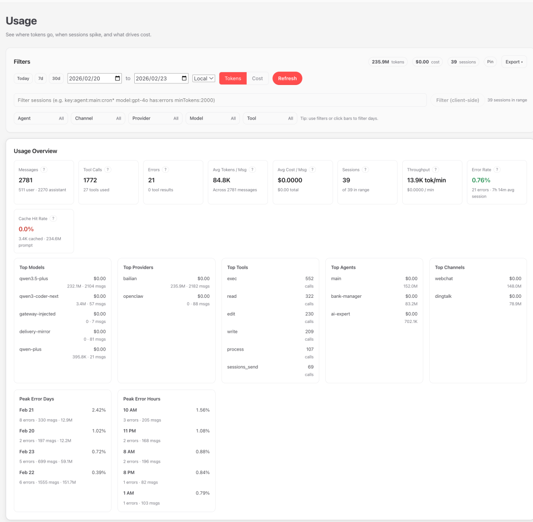Viewport: 533px width, 522px height.
Task: Open the Errors card help icon
Action: coord(165,170)
